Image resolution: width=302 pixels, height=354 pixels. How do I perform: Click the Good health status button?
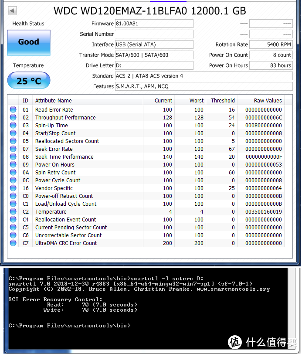(29, 42)
